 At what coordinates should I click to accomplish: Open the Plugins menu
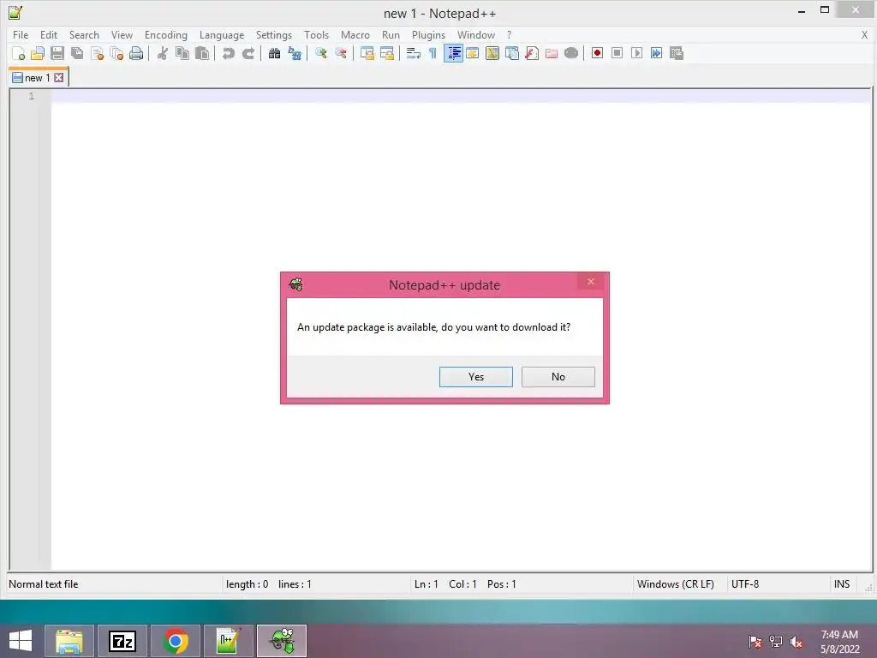tap(428, 34)
